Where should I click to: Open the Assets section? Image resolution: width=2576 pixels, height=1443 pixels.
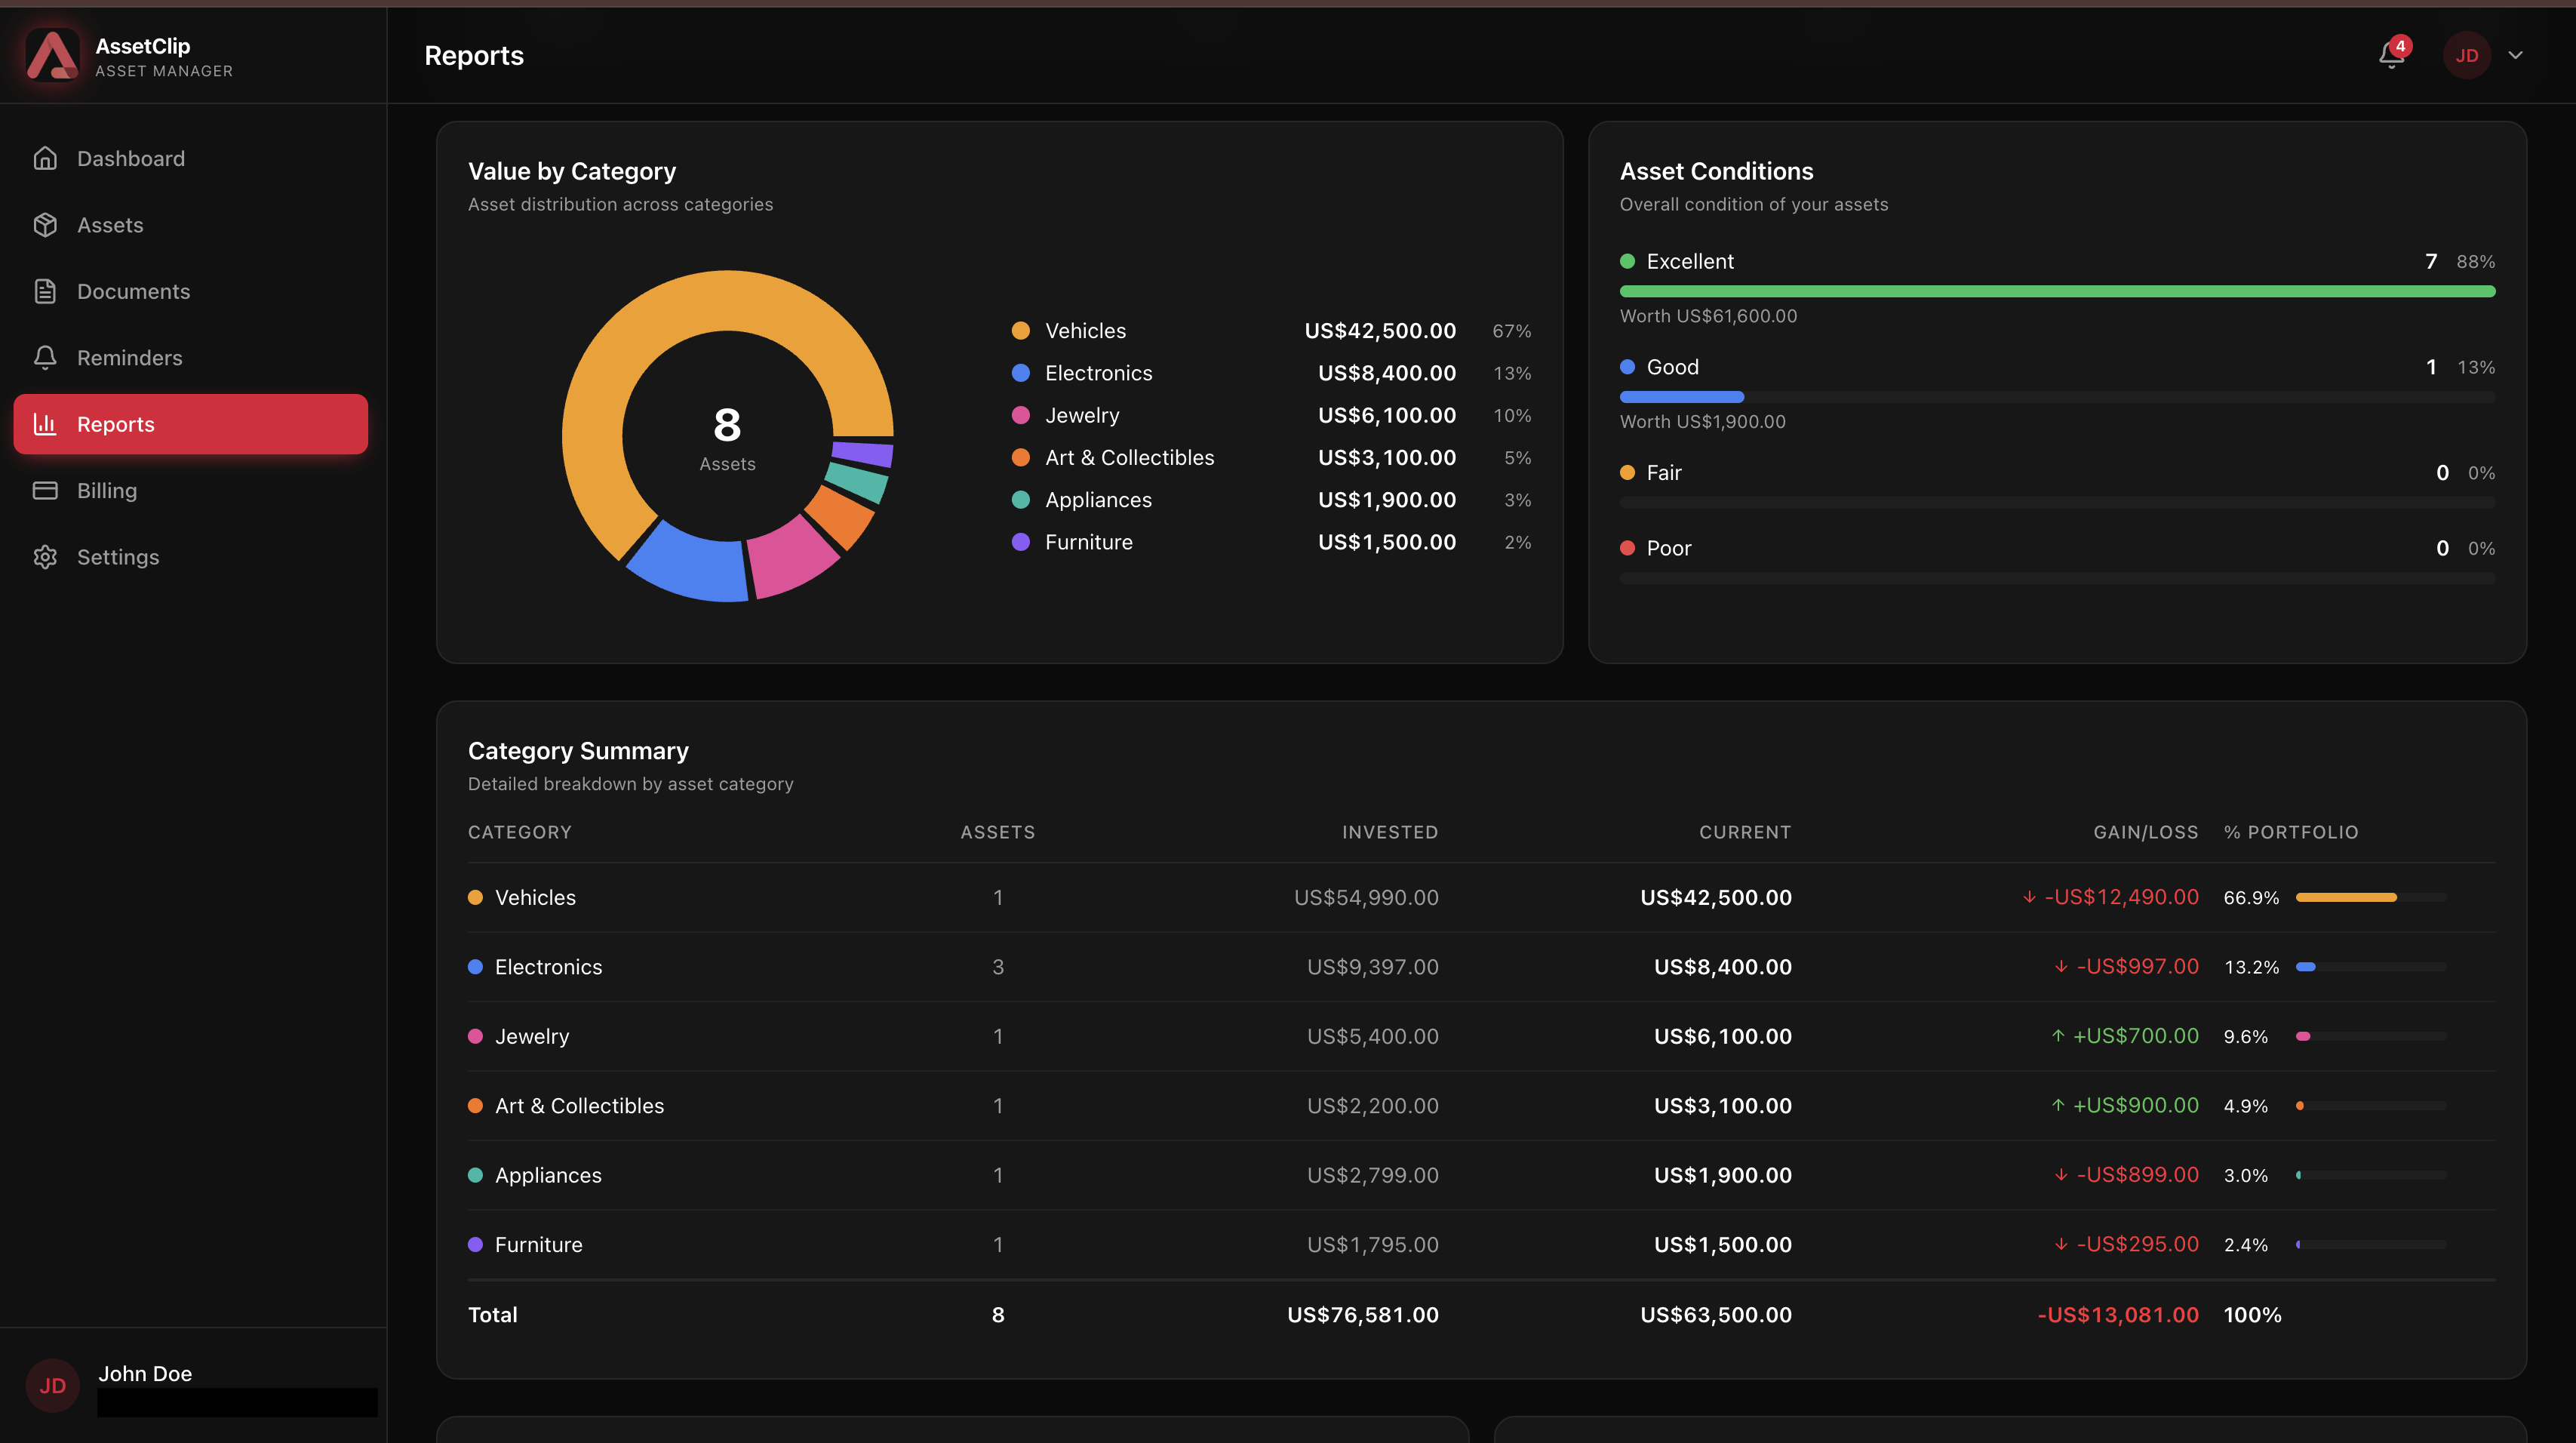click(191, 225)
